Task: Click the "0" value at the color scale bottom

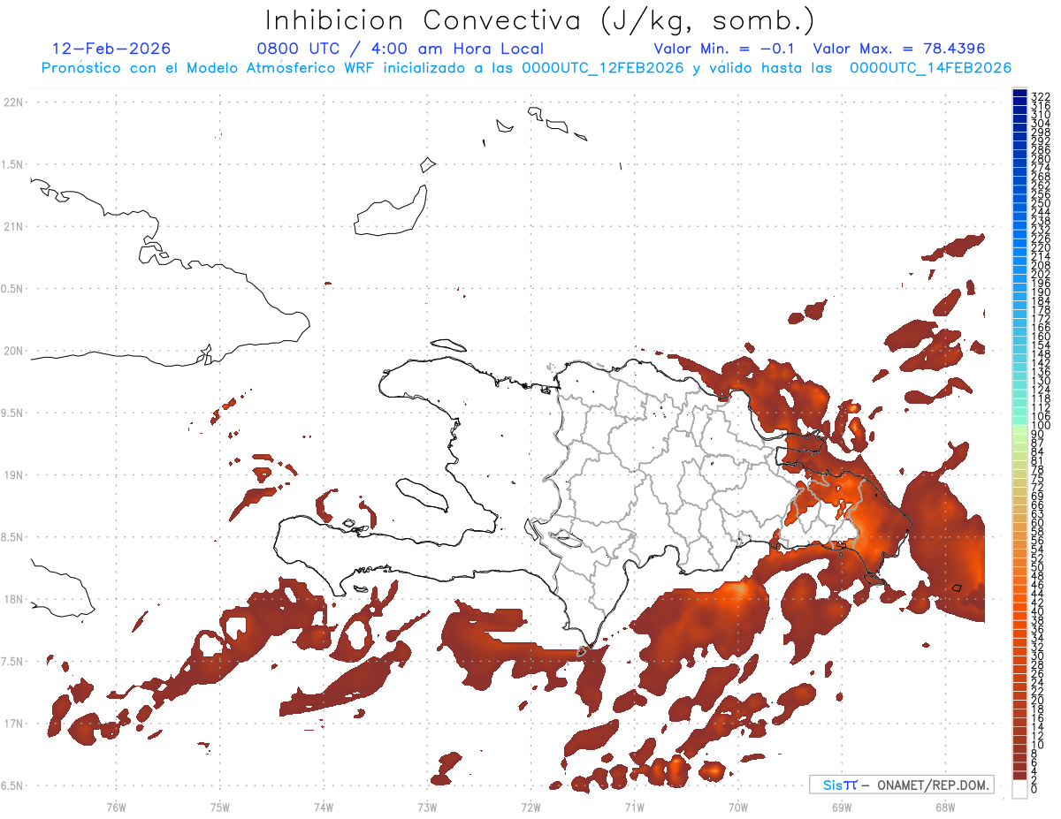Action: [x=1034, y=788]
